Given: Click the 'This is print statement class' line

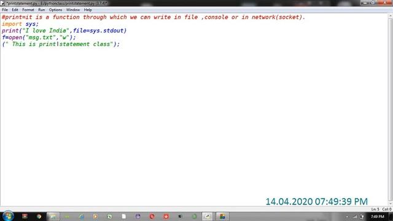Looking at the screenshot, I should [61, 44].
